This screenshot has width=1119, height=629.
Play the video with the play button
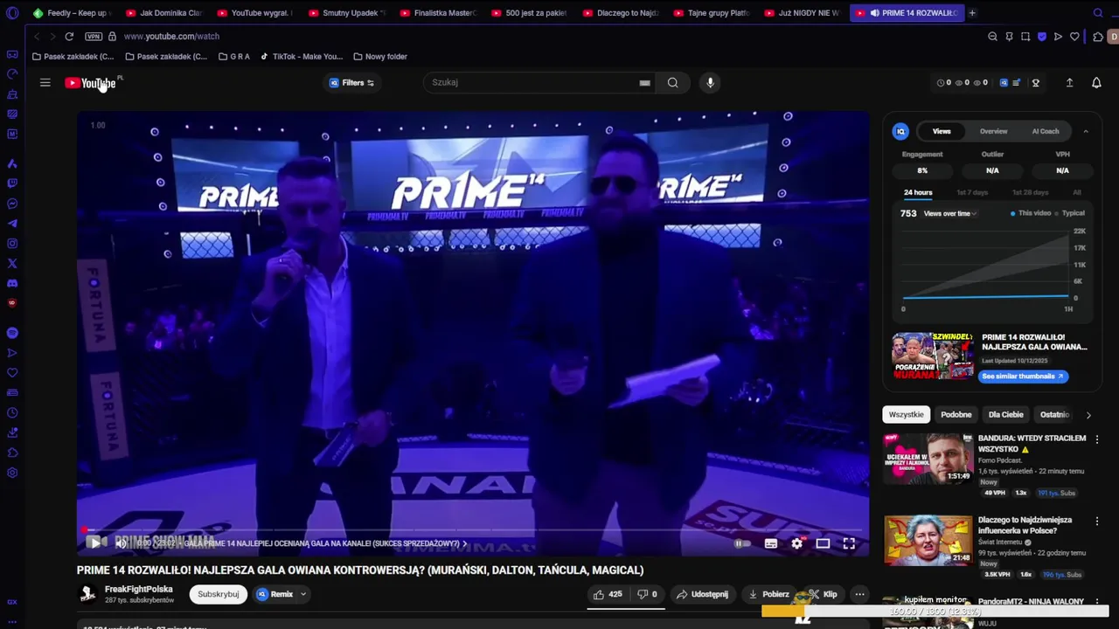[94, 543]
